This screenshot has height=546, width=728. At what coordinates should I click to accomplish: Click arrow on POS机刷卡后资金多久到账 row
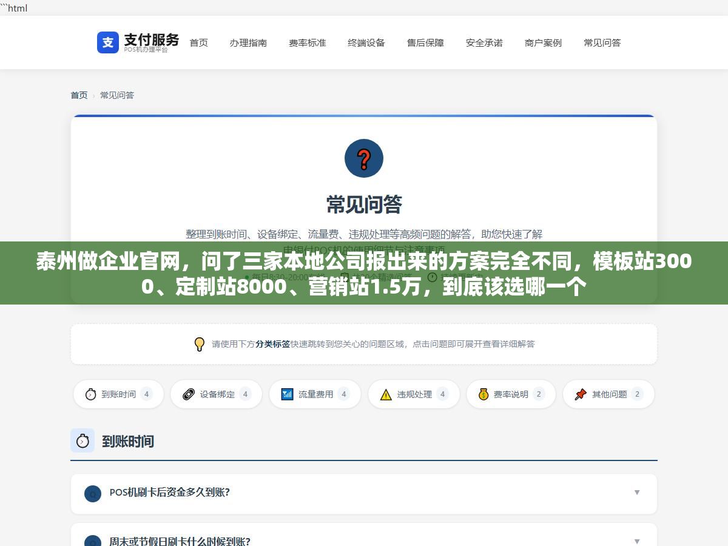(637, 493)
